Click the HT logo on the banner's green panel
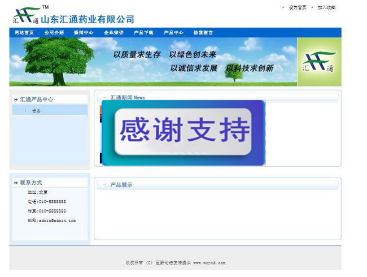 click(x=319, y=62)
